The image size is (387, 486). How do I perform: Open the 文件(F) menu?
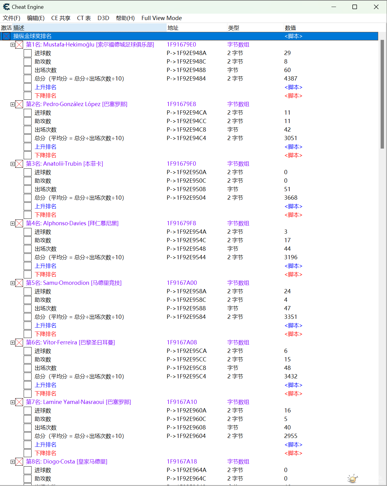click(12, 18)
